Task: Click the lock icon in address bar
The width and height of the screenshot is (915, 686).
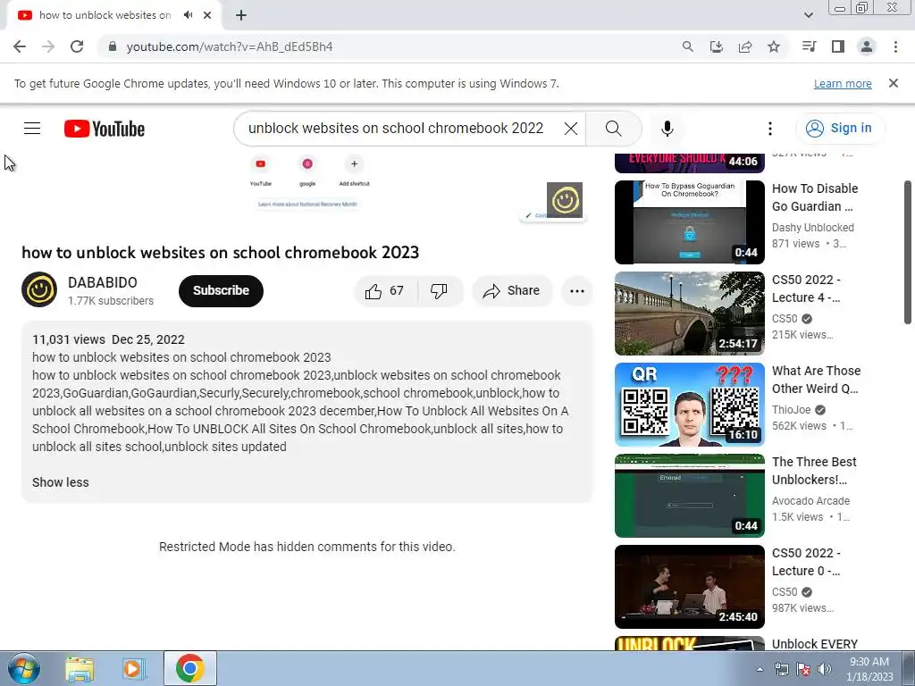Action: [x=113, y=46]
